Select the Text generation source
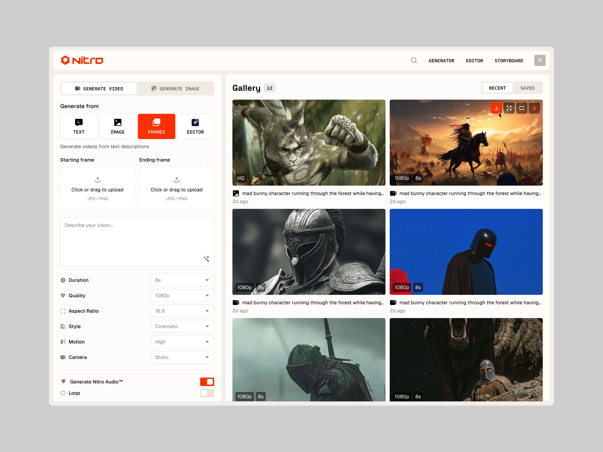The width and height of the screenshot is (603, 452). [79, 126]
